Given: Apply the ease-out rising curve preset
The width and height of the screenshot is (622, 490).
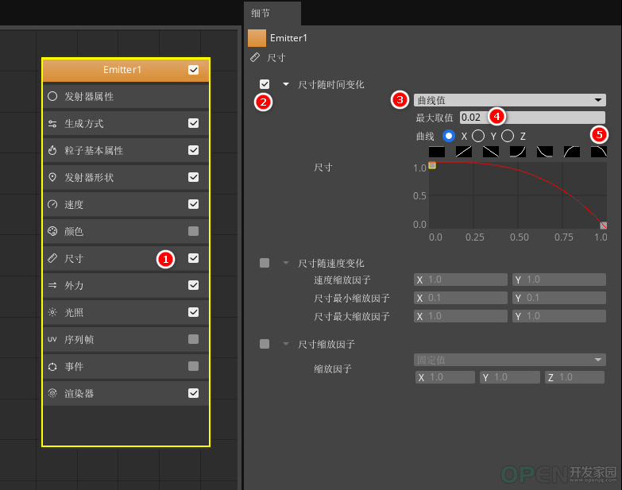Looking at the screenshot, I should click(x=572, y=152).
